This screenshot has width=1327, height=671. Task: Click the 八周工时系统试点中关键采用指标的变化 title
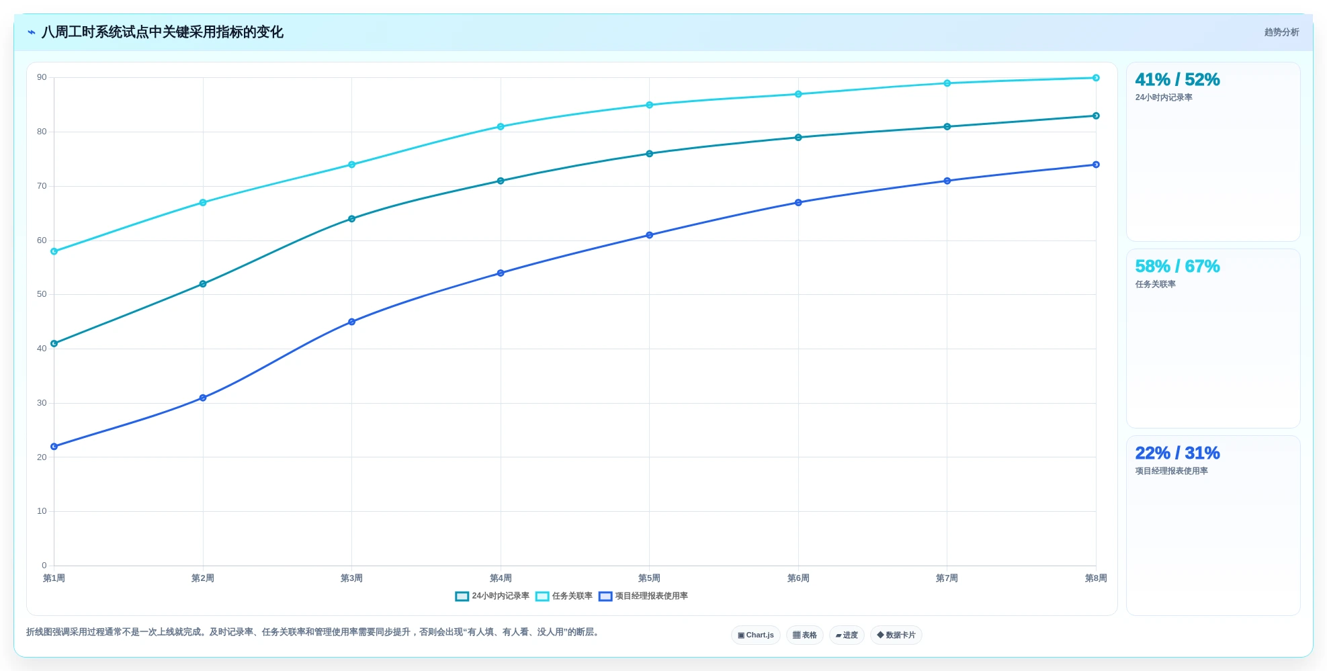pos(163,32)
